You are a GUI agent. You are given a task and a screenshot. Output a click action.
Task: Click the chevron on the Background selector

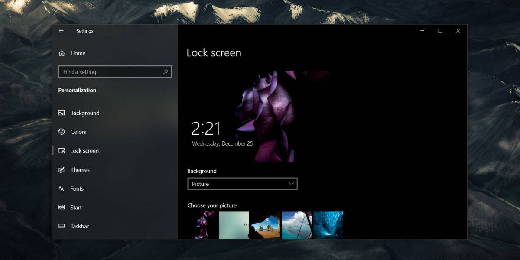coord(291,184)
